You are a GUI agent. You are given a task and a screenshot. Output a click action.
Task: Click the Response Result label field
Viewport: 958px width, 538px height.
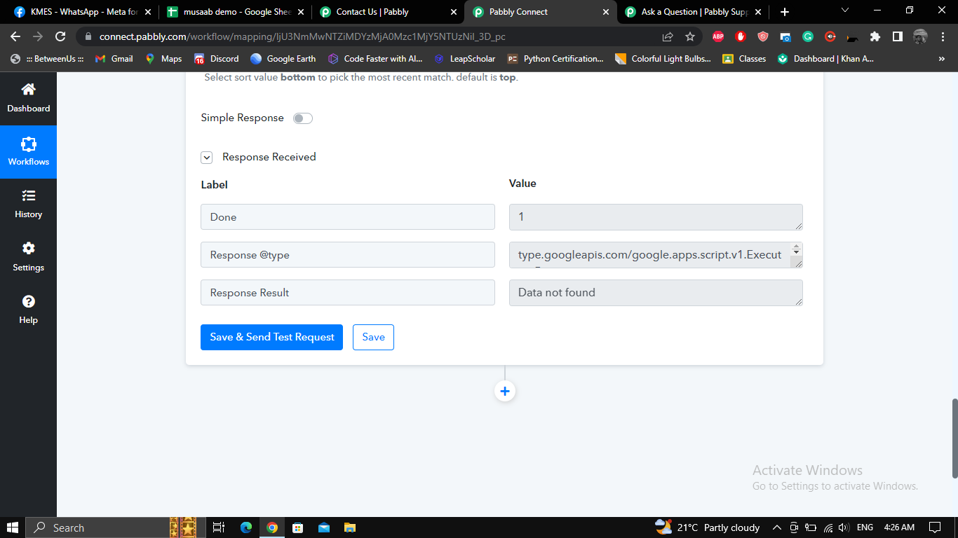[x=348, y=293]
